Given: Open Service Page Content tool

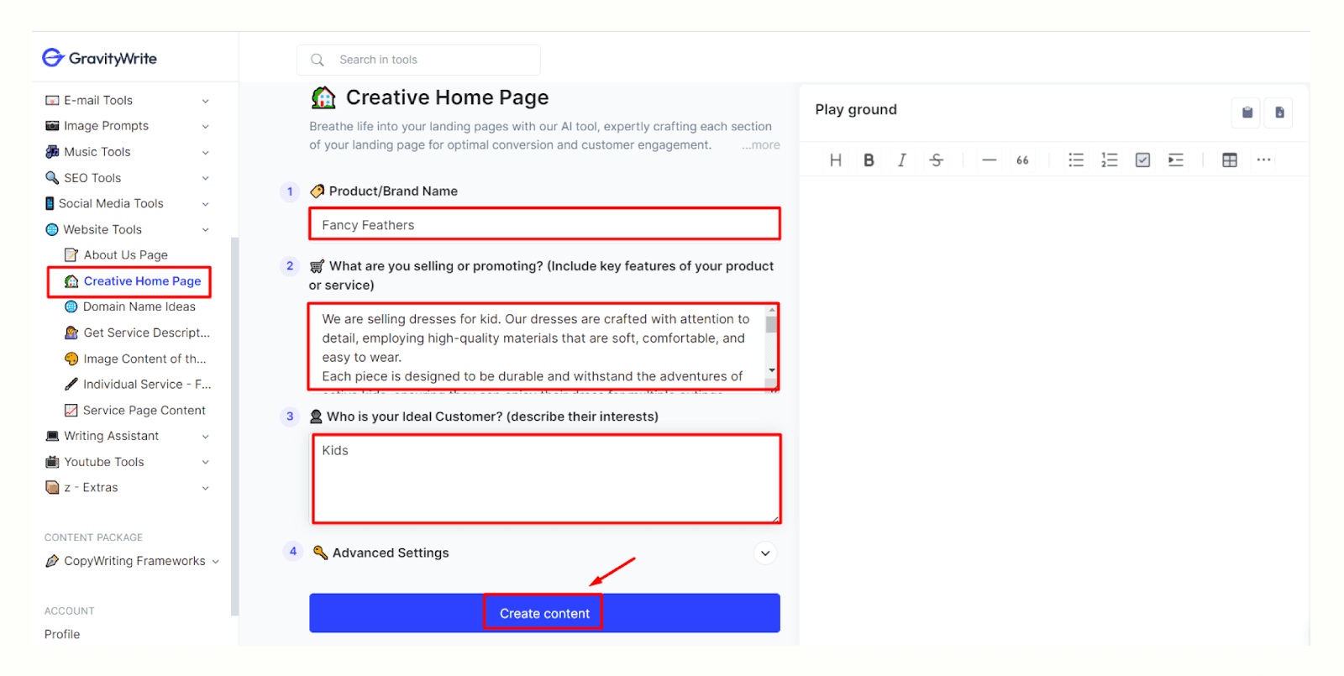Looking at the screenshot, I should [x=135, y=411].
